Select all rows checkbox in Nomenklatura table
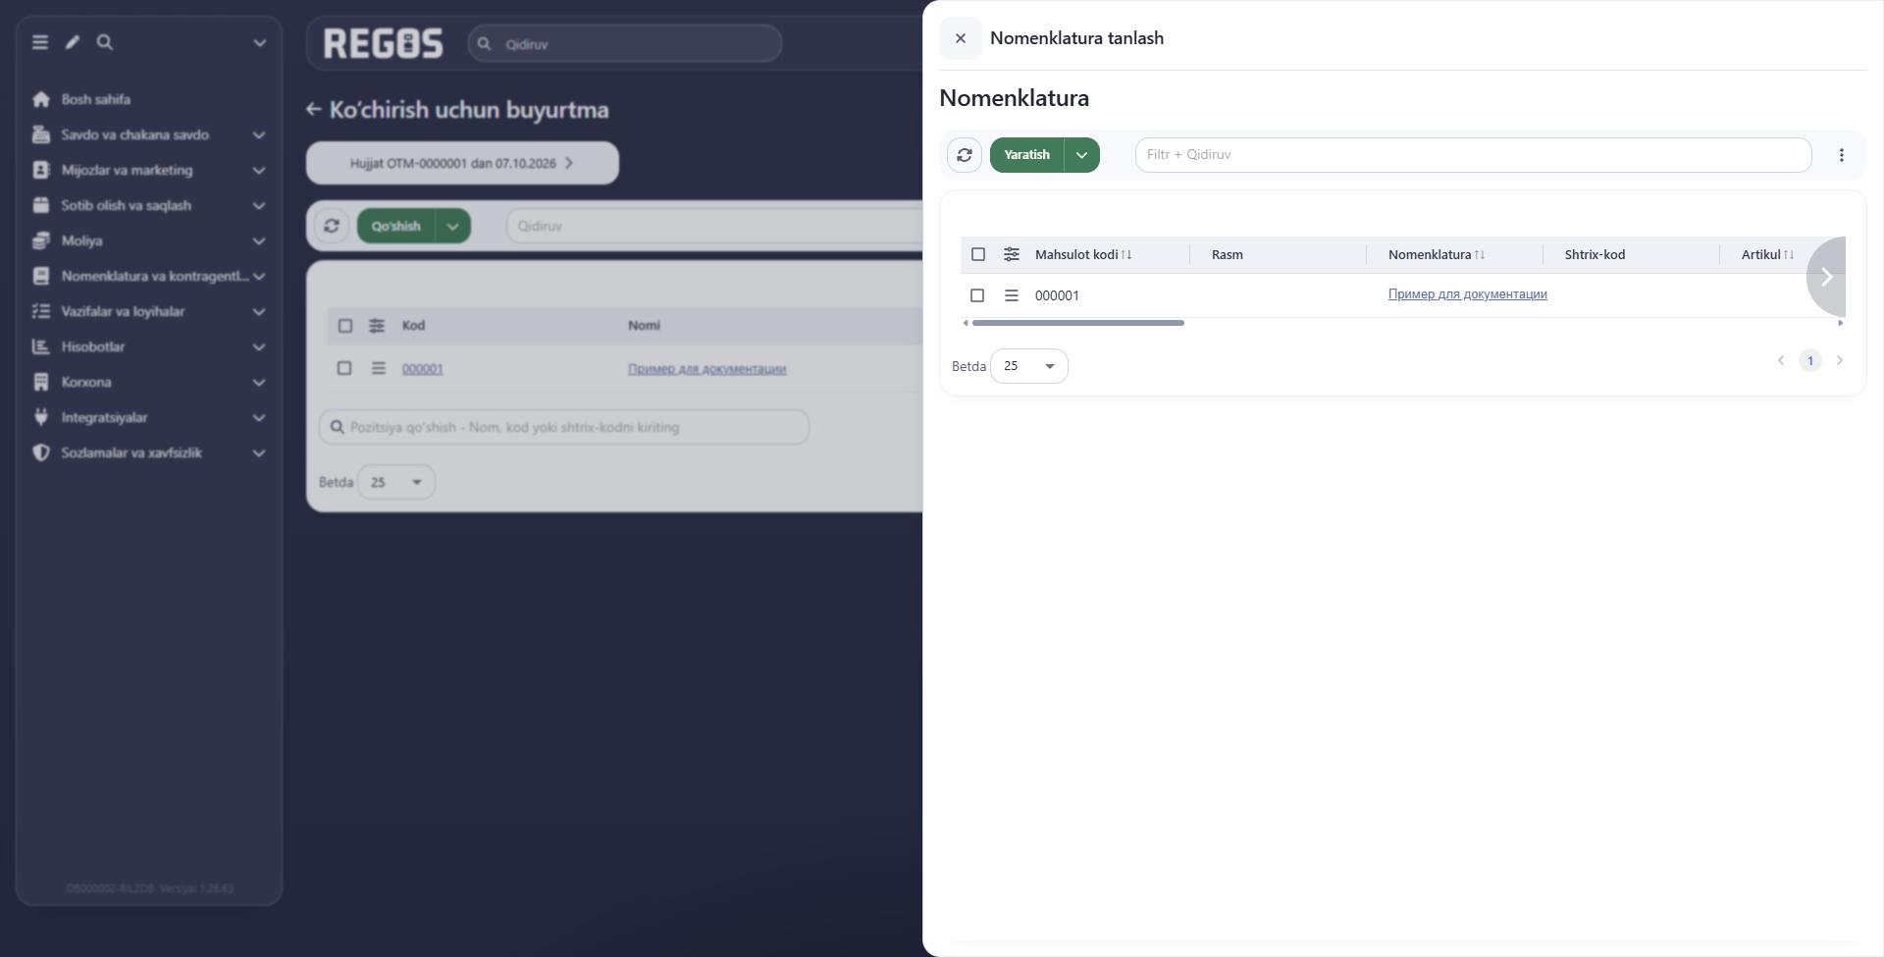This screenshot has height=957, width=1884. point(978,254)
